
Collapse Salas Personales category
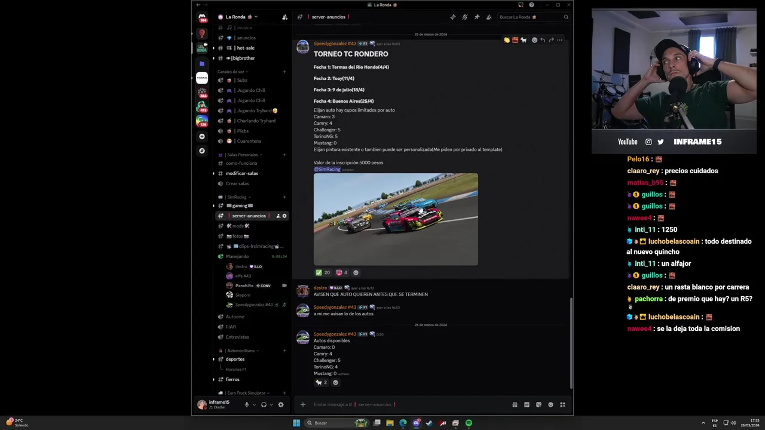(239, 155)
